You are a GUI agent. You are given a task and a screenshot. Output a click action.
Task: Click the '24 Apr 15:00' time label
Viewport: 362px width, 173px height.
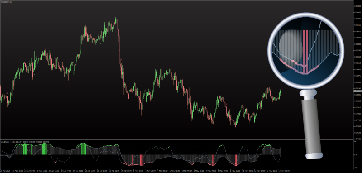(54, 171)
